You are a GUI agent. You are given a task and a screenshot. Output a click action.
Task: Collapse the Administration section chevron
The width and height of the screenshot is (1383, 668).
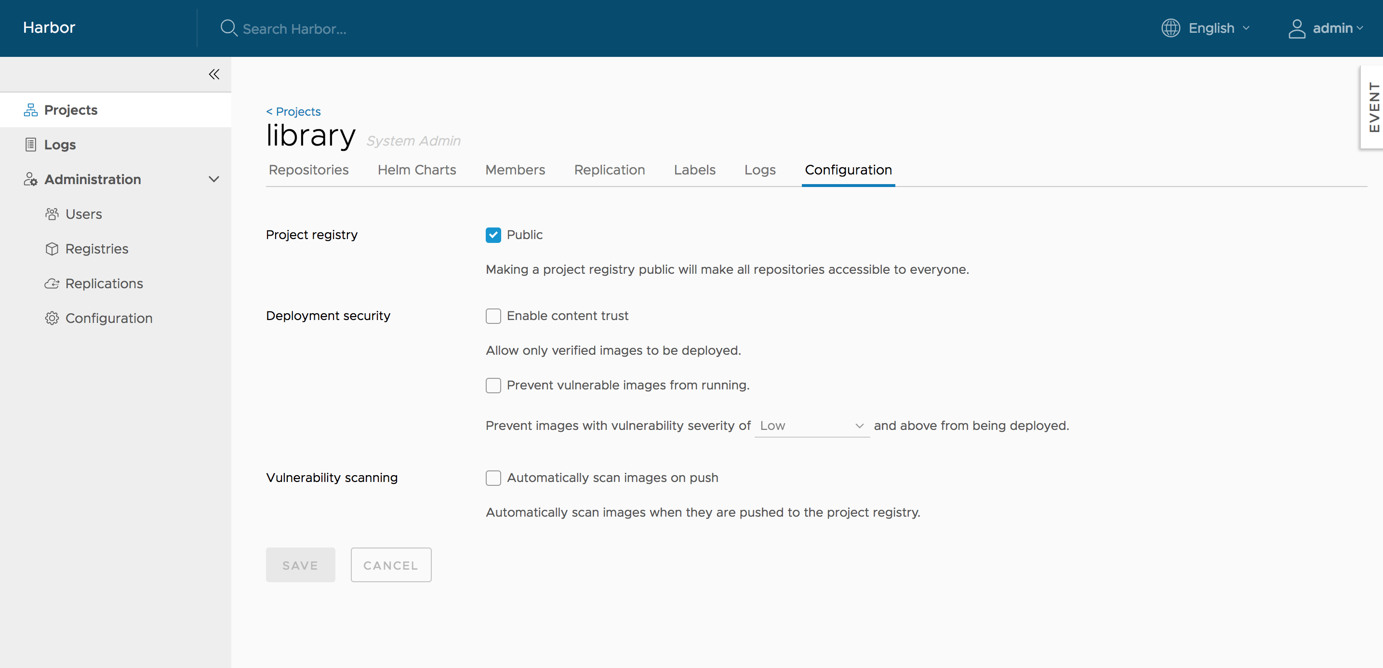[x=213, y=179]
